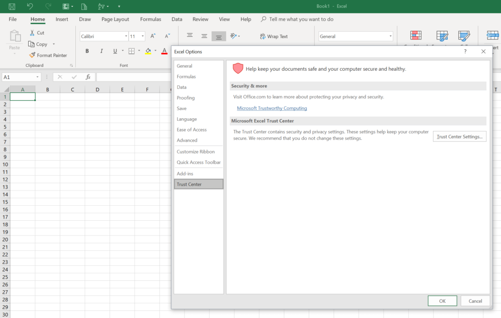Undo the last action from quick access toolbar
The image size is (501, 318).
click(30, 6)
